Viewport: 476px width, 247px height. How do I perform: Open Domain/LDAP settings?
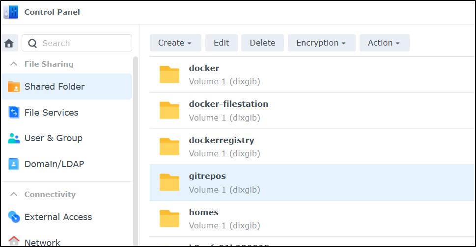67,164
